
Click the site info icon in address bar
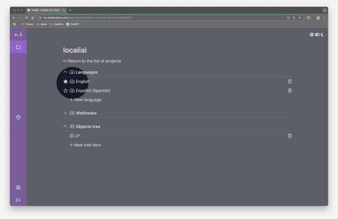click(40, 18)
